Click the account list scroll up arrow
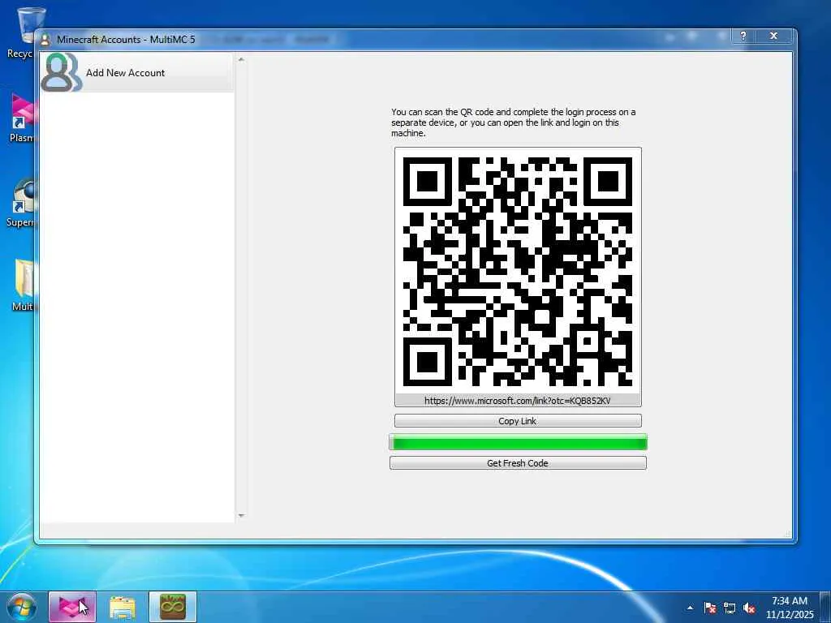 click(241, 59)
